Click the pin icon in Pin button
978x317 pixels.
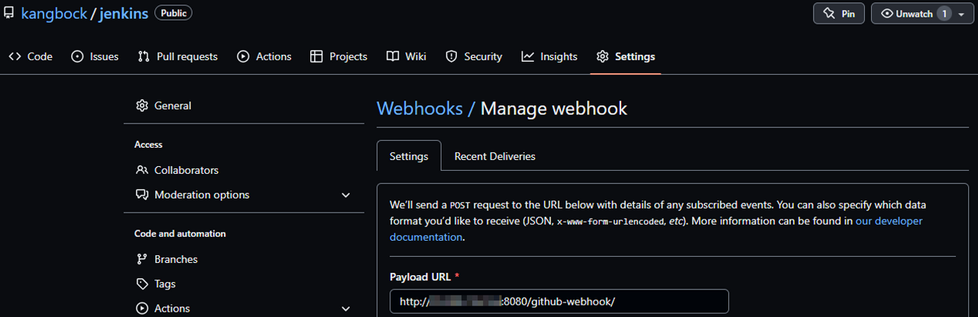click(x=829, y=14)
